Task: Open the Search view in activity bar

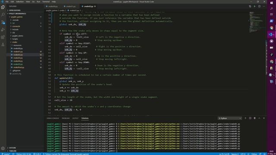Action: [3, 15]
